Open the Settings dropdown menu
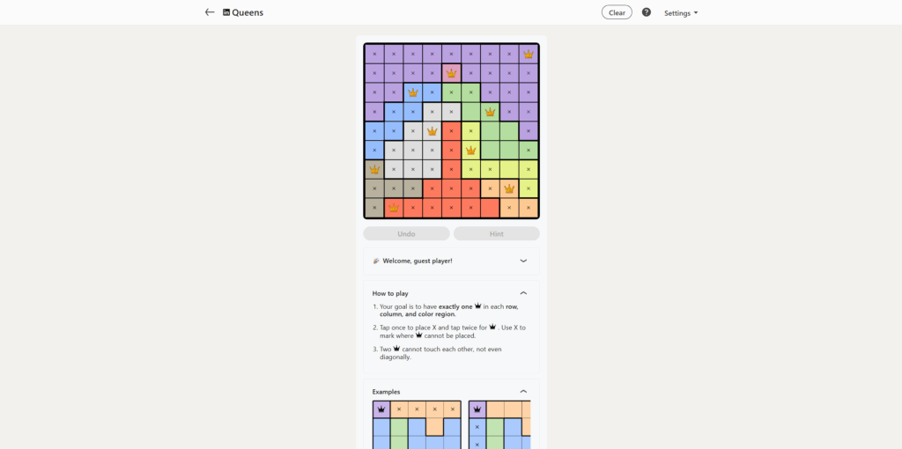This screenshot has height=449, width=902. coord(681,13)
